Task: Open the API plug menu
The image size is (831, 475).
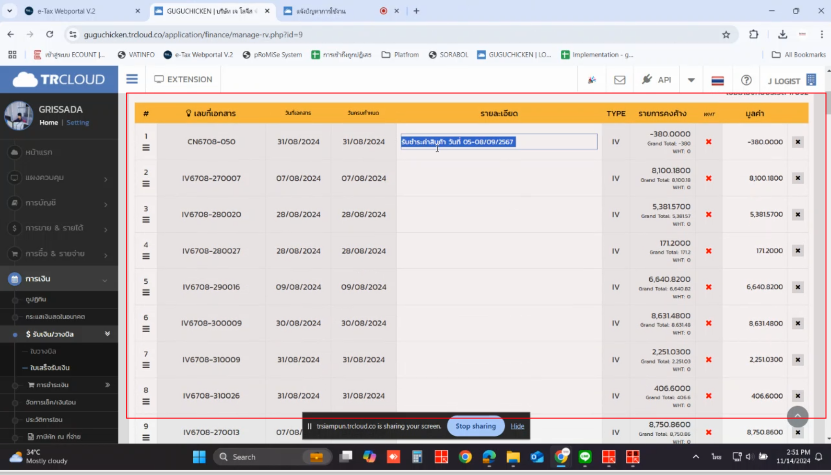Action: coord(656,80)
